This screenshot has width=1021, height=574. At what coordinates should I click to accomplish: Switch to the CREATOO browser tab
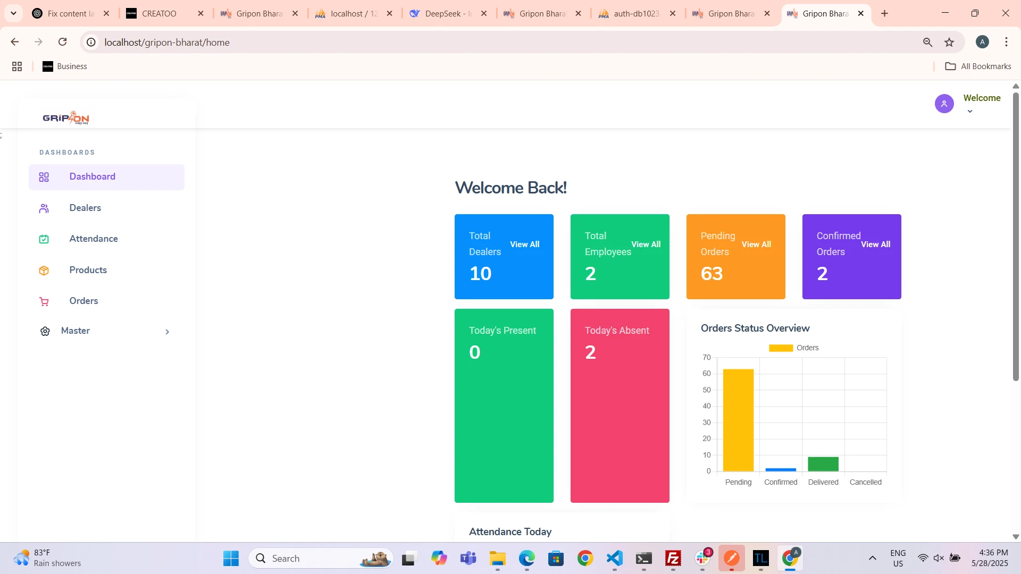tap(158, 13)
